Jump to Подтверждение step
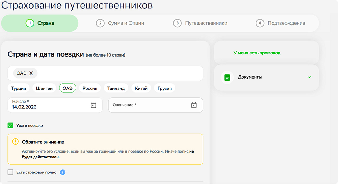338x184 pixels. [x=280, y=23]
